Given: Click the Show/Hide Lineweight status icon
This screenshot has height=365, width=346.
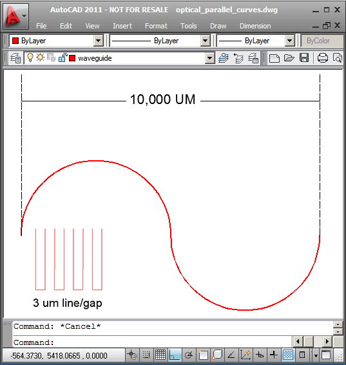Looking at the screenshot, I should pos(274,355).
